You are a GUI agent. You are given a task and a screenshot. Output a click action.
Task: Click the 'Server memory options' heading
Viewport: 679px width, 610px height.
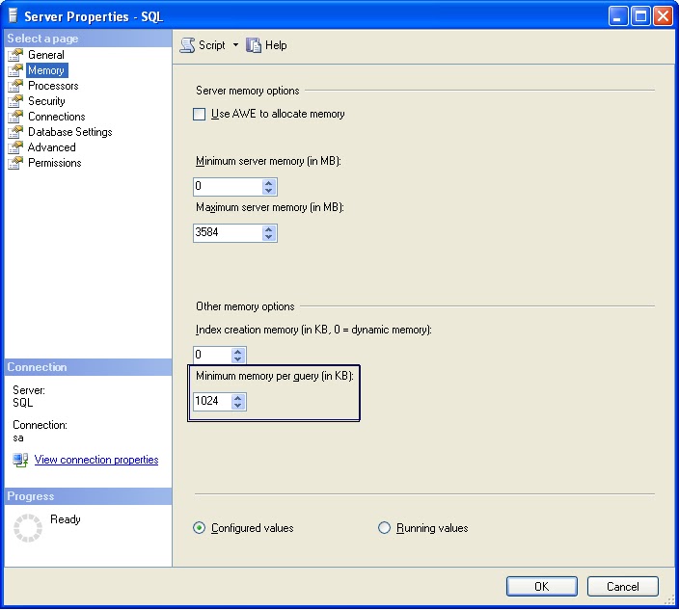point(248,91)
